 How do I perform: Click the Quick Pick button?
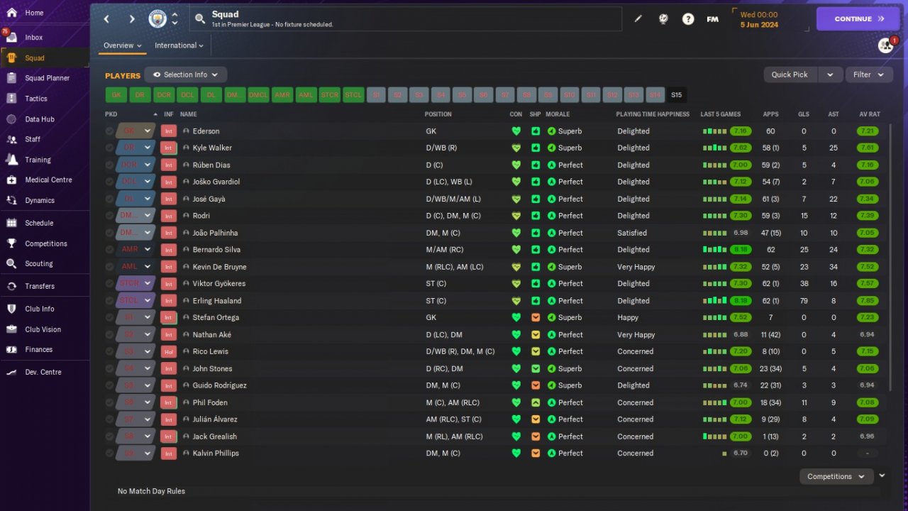(x=790, y=75)
